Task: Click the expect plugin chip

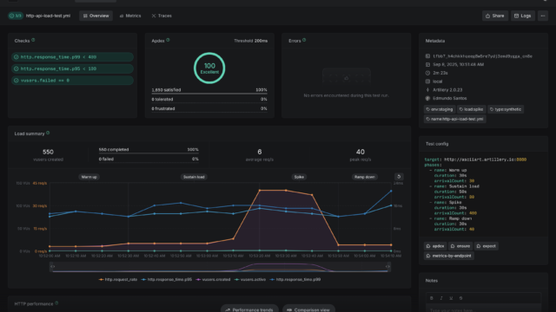Action: point(486,246)
